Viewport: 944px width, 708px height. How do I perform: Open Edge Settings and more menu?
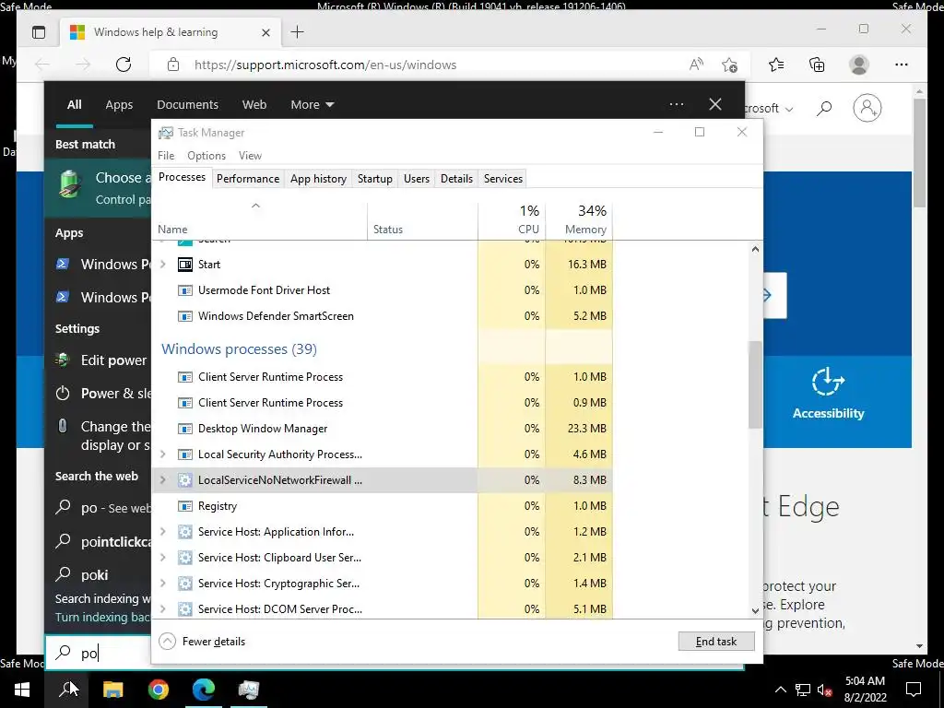902,65
